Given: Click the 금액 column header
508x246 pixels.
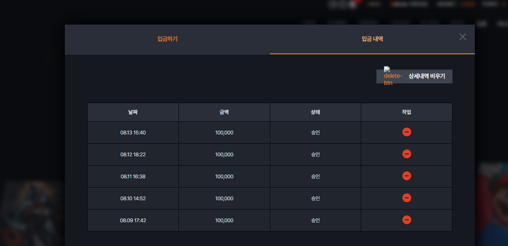Looking at the screenshot, I should (224, 112).
